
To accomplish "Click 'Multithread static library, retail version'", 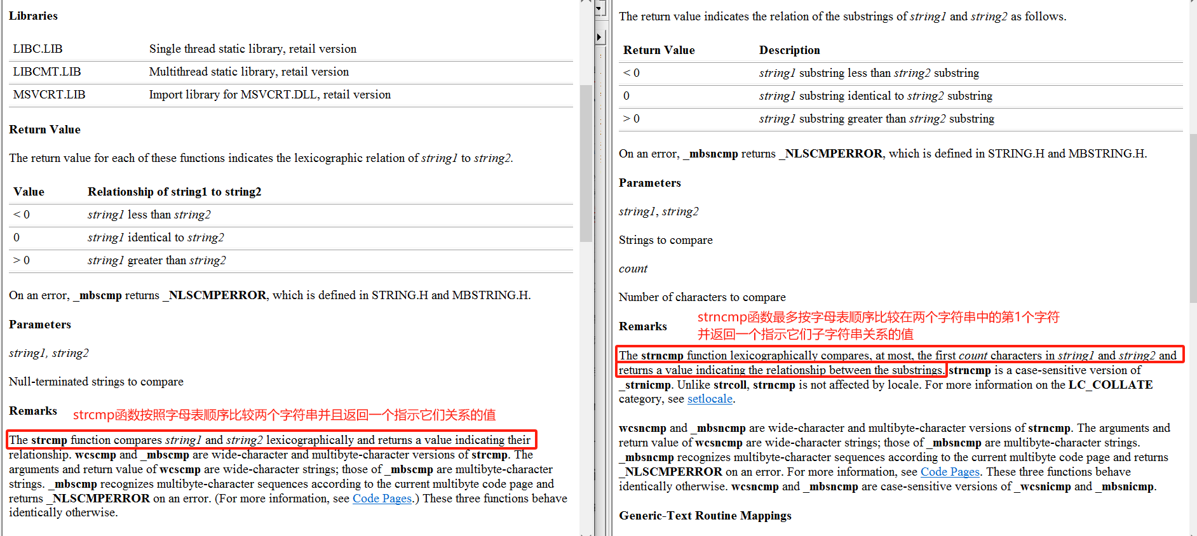I will 249,72.
